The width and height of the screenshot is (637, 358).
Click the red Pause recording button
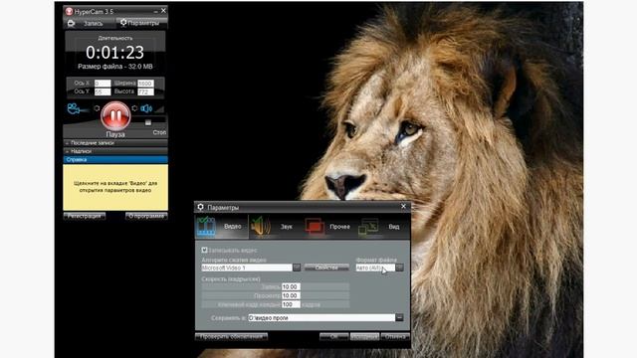pos(115,115)
